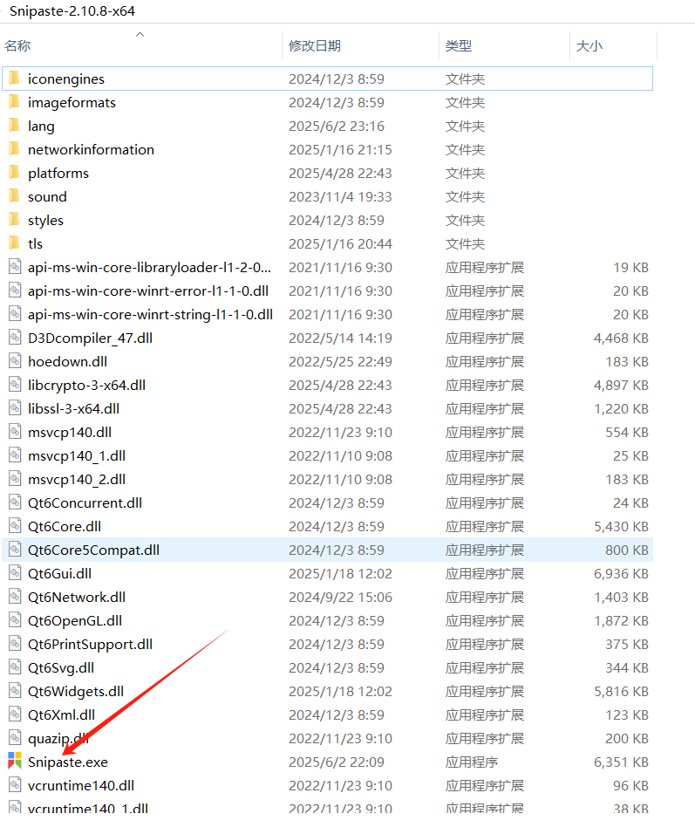Click the 6,351 KB size of Snipaste.exe
695x834 pixels.
coord(621,762)
